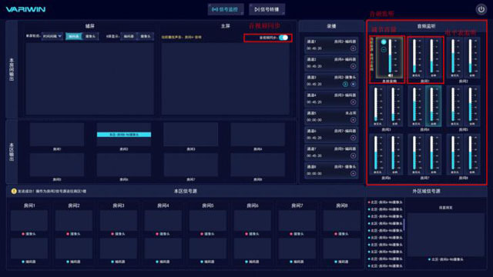Click the pause icon on channel 通道3

345,84
